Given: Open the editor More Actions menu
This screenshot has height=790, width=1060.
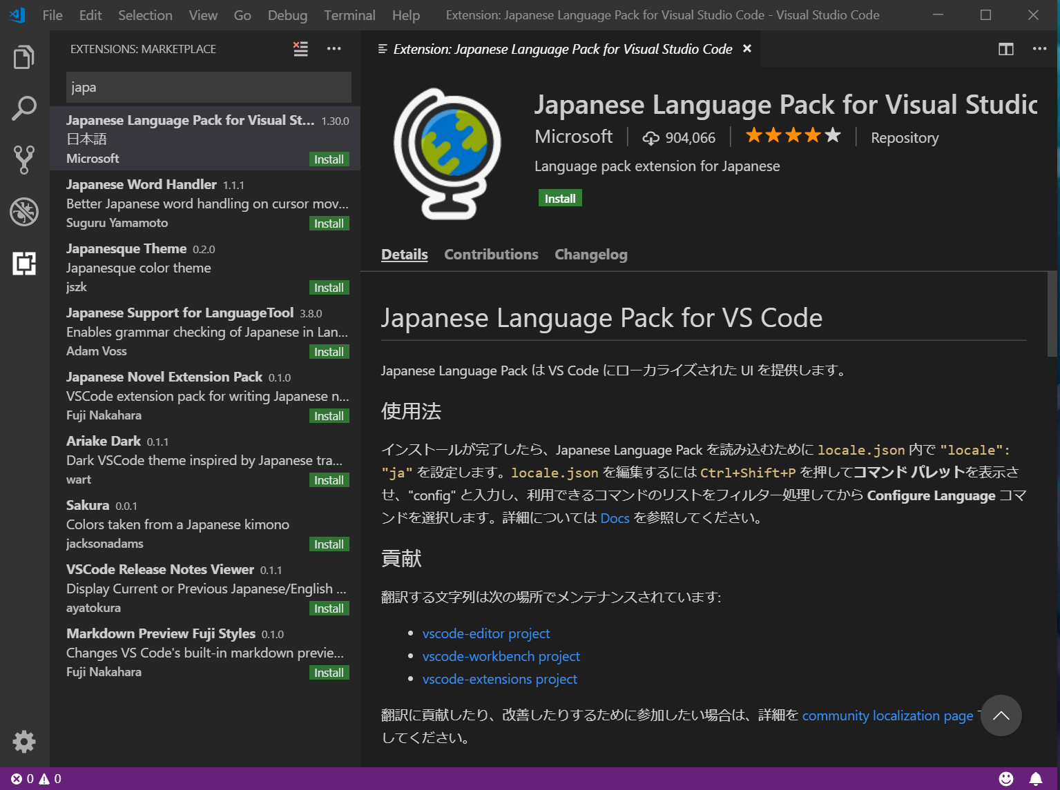Looking at the screenshot, I should pos(1039,48).
